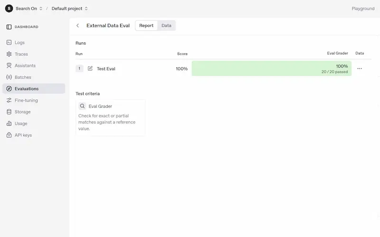
Task: Click the Traces icon in sidebar
Action: (x=9, y=54)
